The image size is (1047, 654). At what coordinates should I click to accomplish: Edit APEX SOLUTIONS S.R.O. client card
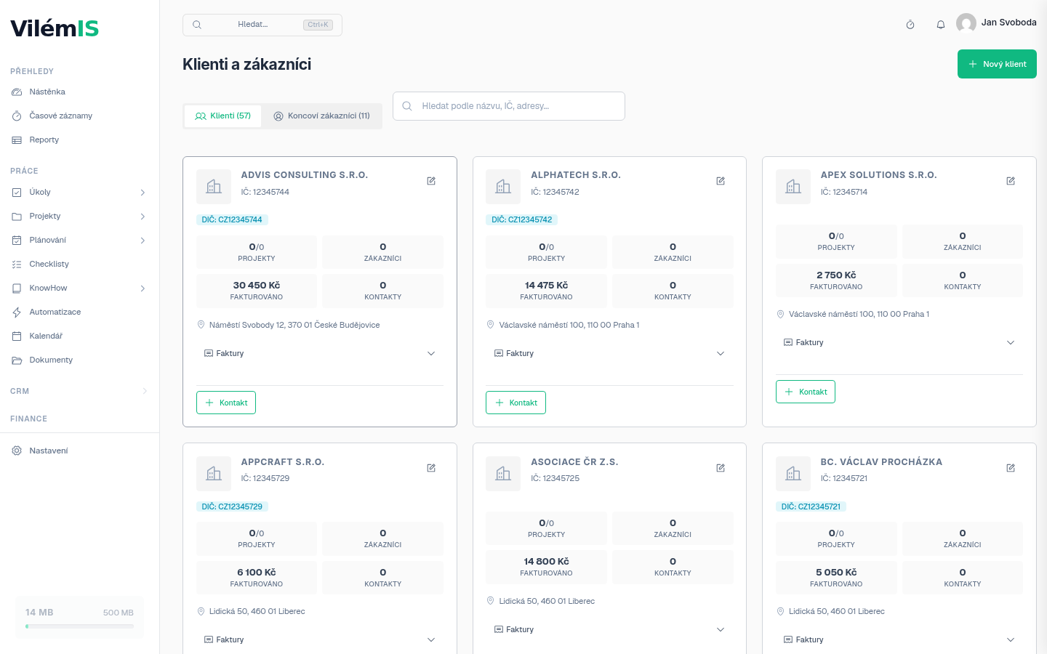[x=1011, y=181]
